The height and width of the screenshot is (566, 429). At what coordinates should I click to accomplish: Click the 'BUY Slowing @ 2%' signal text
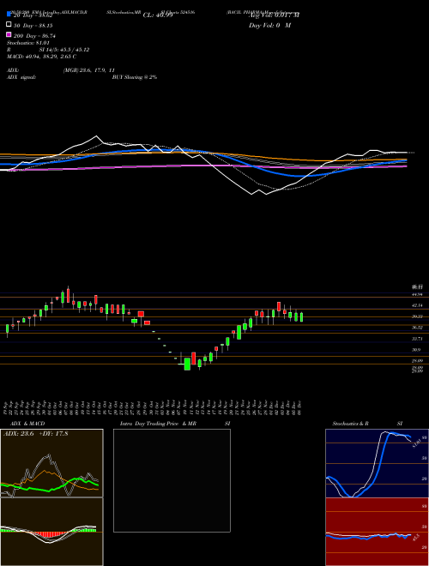[x=135, y=77]
